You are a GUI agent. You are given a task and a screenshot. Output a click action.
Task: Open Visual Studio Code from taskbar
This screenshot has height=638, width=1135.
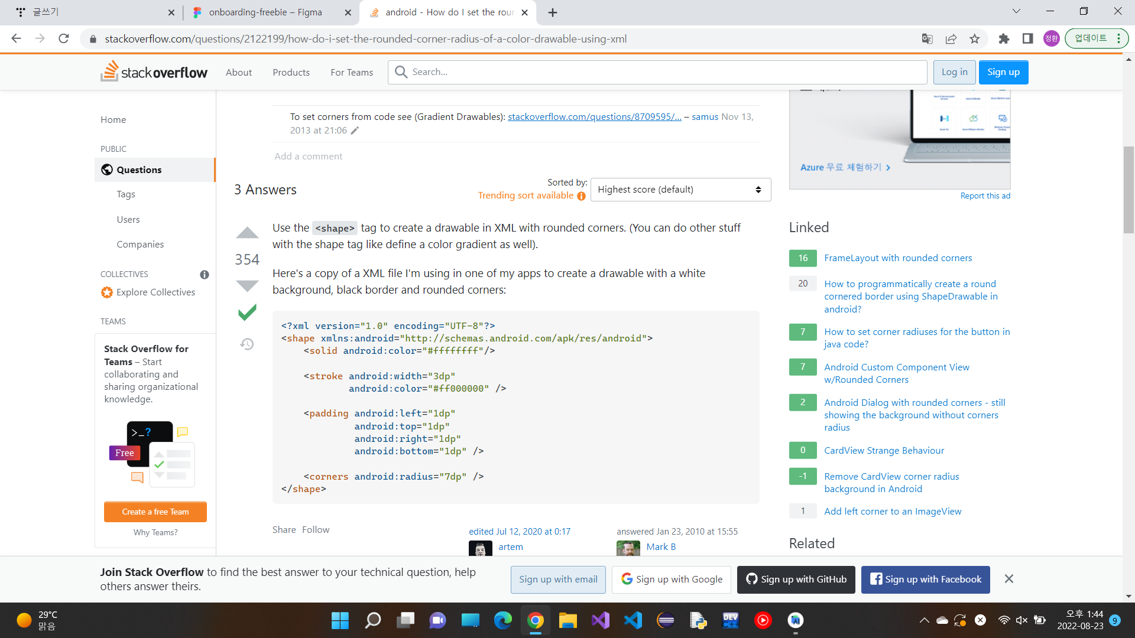[x=633, y=620]
